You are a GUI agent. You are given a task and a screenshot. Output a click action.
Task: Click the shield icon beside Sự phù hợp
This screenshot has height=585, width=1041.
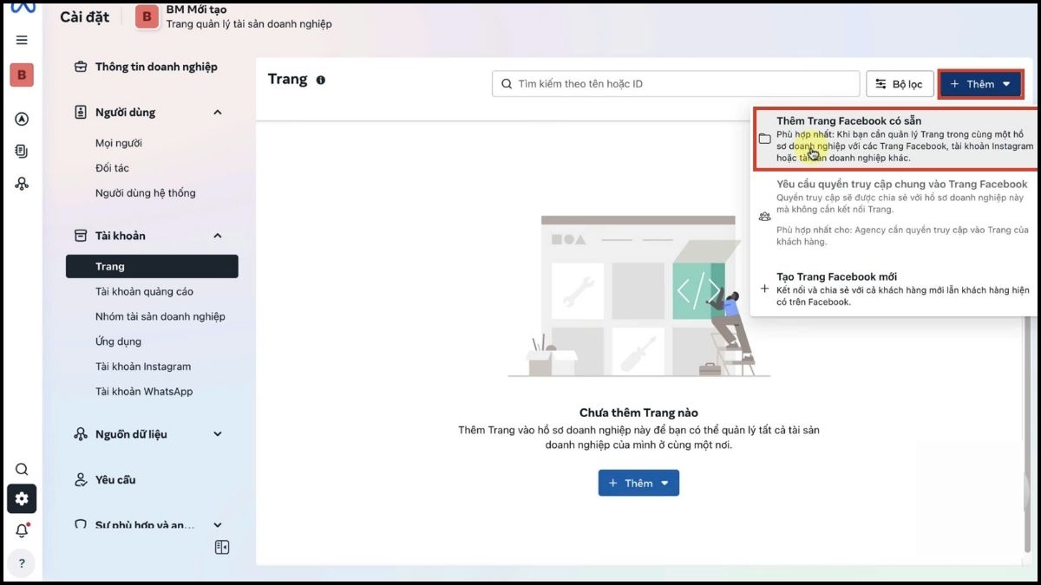pos(81,524)
